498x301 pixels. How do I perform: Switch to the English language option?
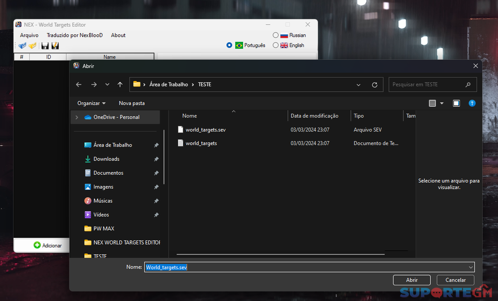[x=275, y=45]
